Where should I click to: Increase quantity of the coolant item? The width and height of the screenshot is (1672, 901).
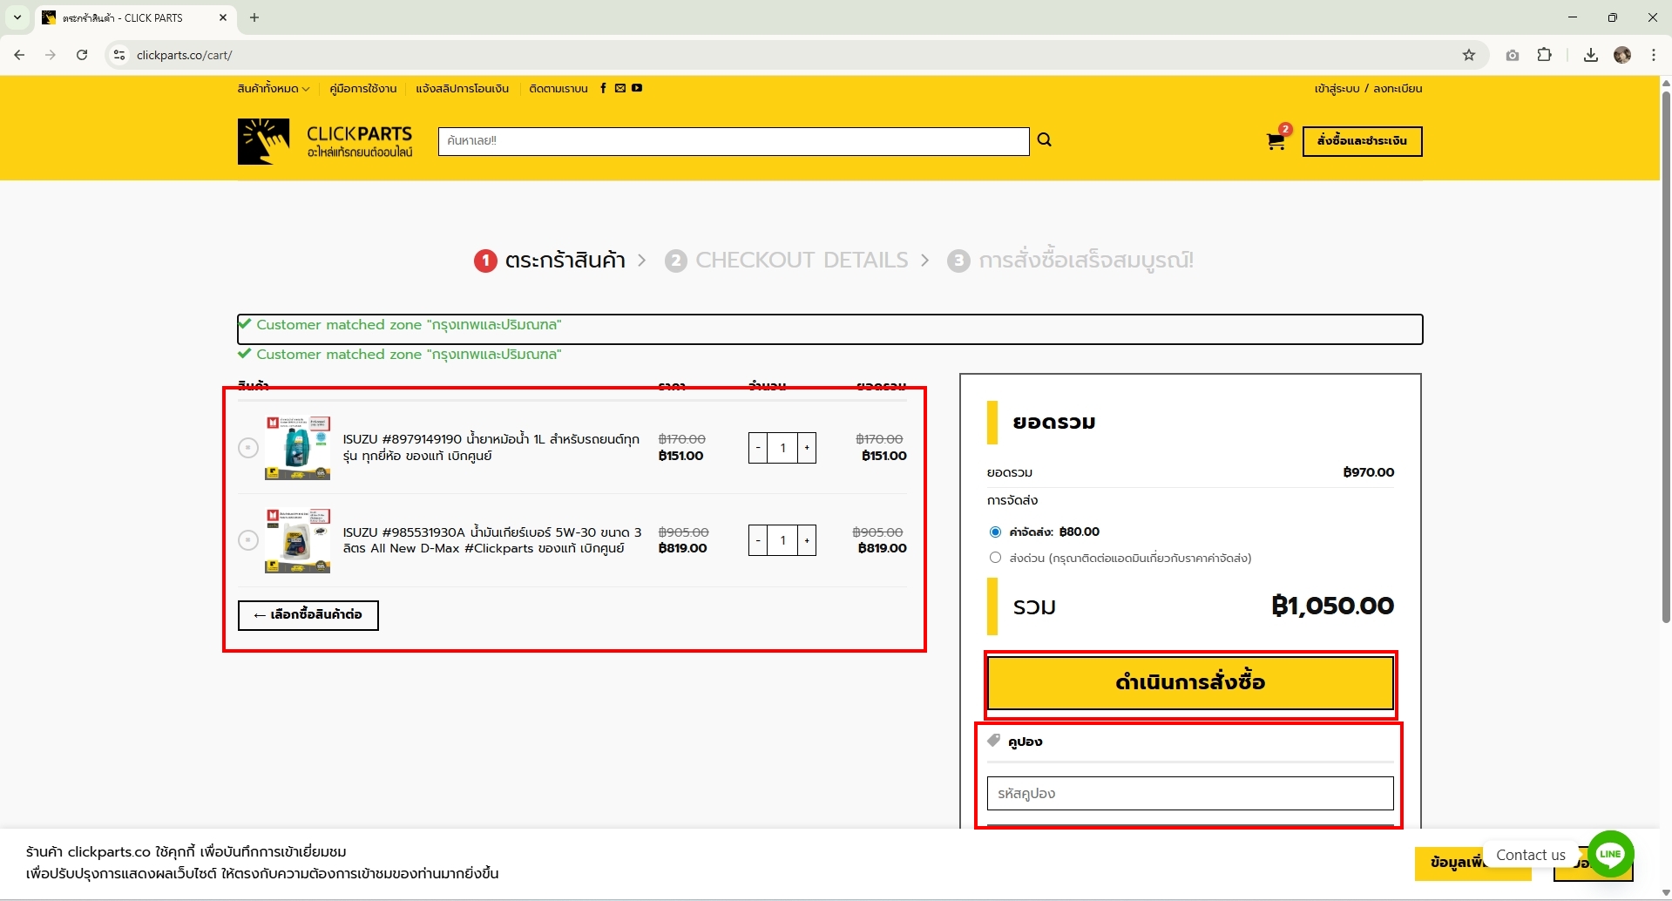[x=807, y=448]
